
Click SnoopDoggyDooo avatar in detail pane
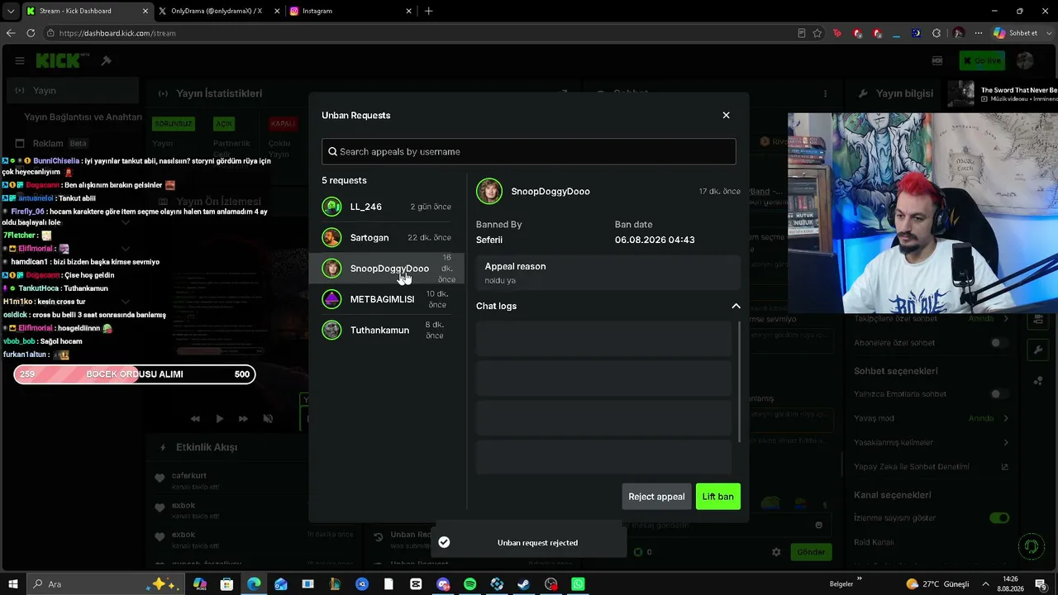tap(489, 191)
